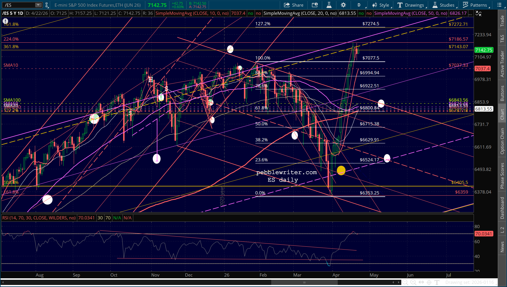Viewport: 507px width, 287px height.
Task: Click the $6353.25 0.0% Fibonacci label
Action: tap(369, 193)
